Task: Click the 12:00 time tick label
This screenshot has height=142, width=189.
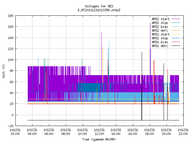Action: [x=99, y=134]
